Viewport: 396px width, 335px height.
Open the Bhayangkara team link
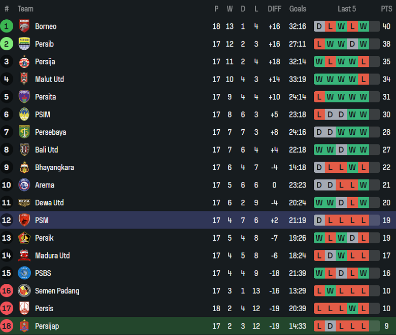point(54,167)
